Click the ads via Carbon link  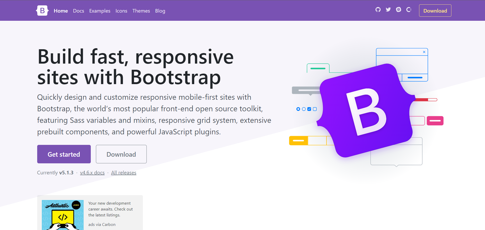tap(102, 224)
